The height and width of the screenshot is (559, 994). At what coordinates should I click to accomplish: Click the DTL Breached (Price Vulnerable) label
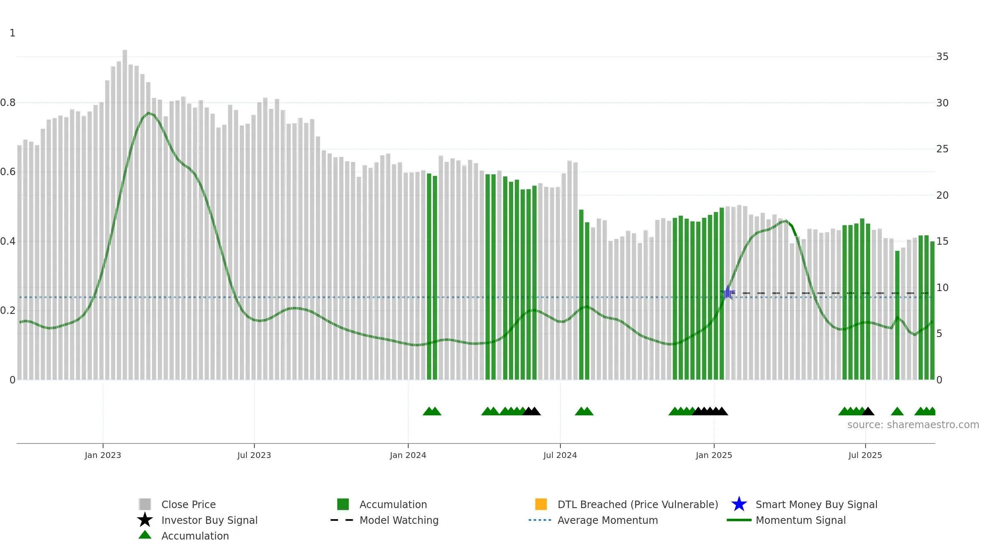click(638, 504)
